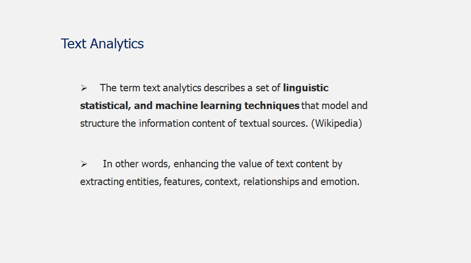Click the word 'emotion.' at the end
Image resolution: width=471 pixels, height=263 pixels.
tap(340, 182)
